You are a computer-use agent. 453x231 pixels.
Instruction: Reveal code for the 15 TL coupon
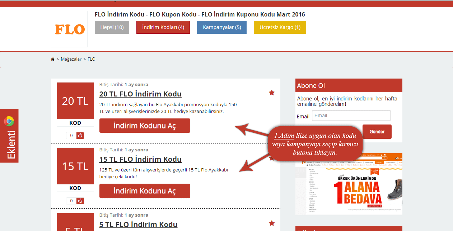point(145,191)
